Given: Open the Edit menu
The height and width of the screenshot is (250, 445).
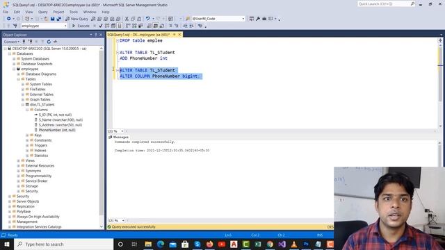Looking at the screenshot, I should 17,12.
